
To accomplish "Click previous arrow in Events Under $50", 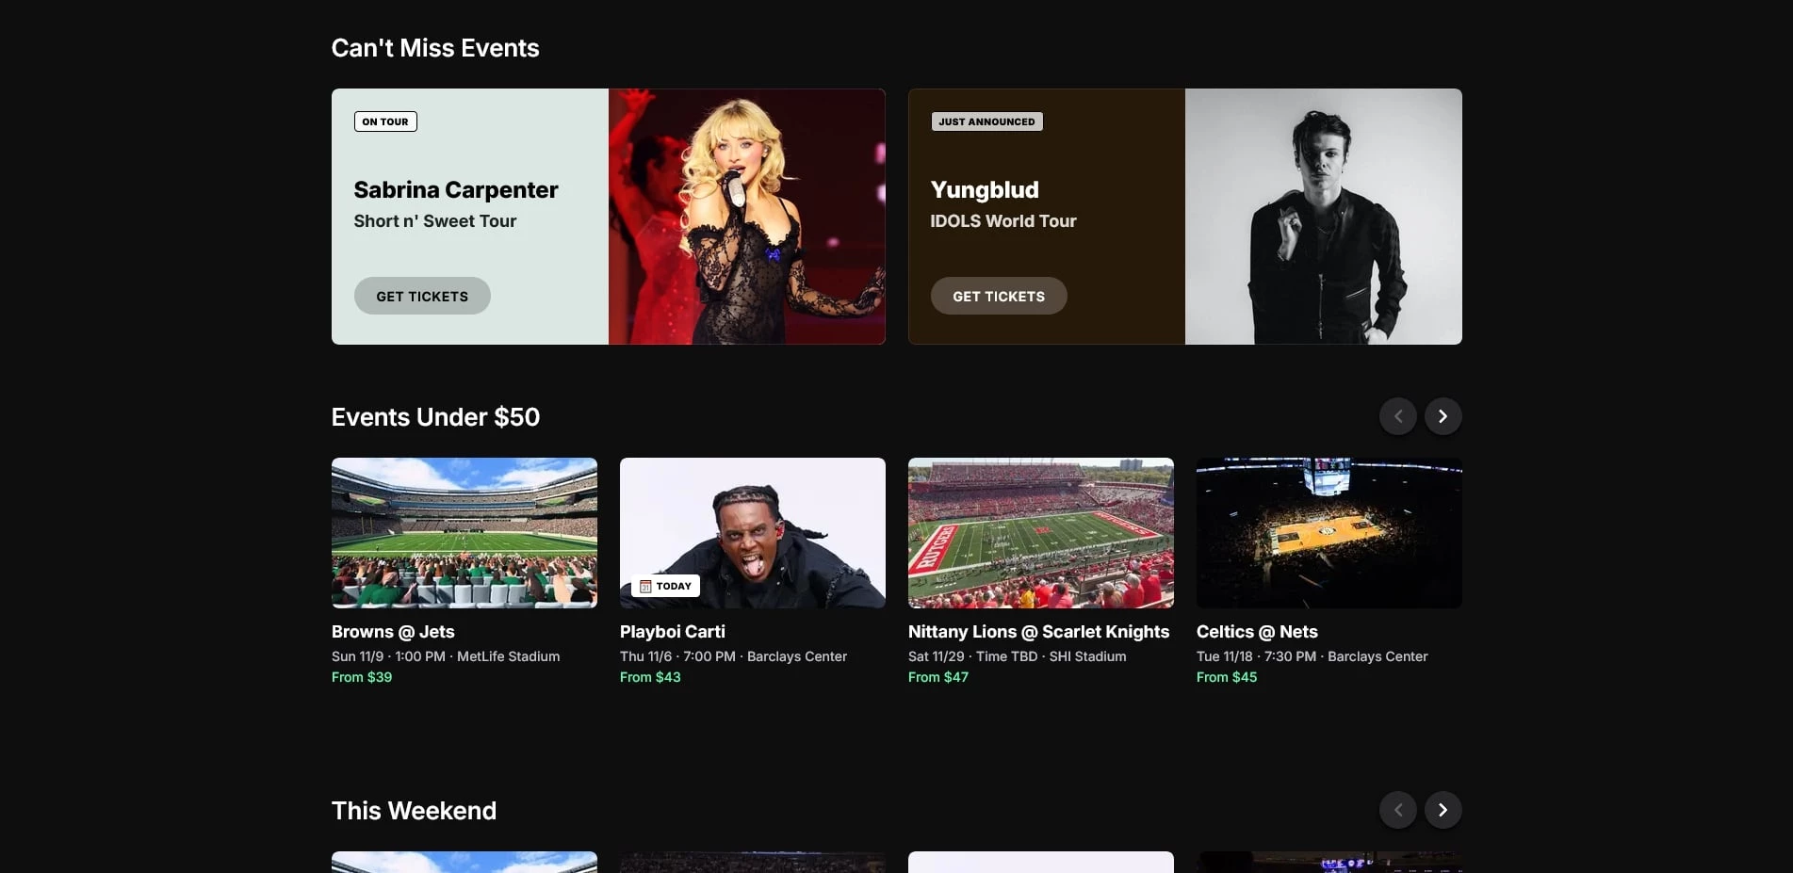I will click(x=1397, y=416).
